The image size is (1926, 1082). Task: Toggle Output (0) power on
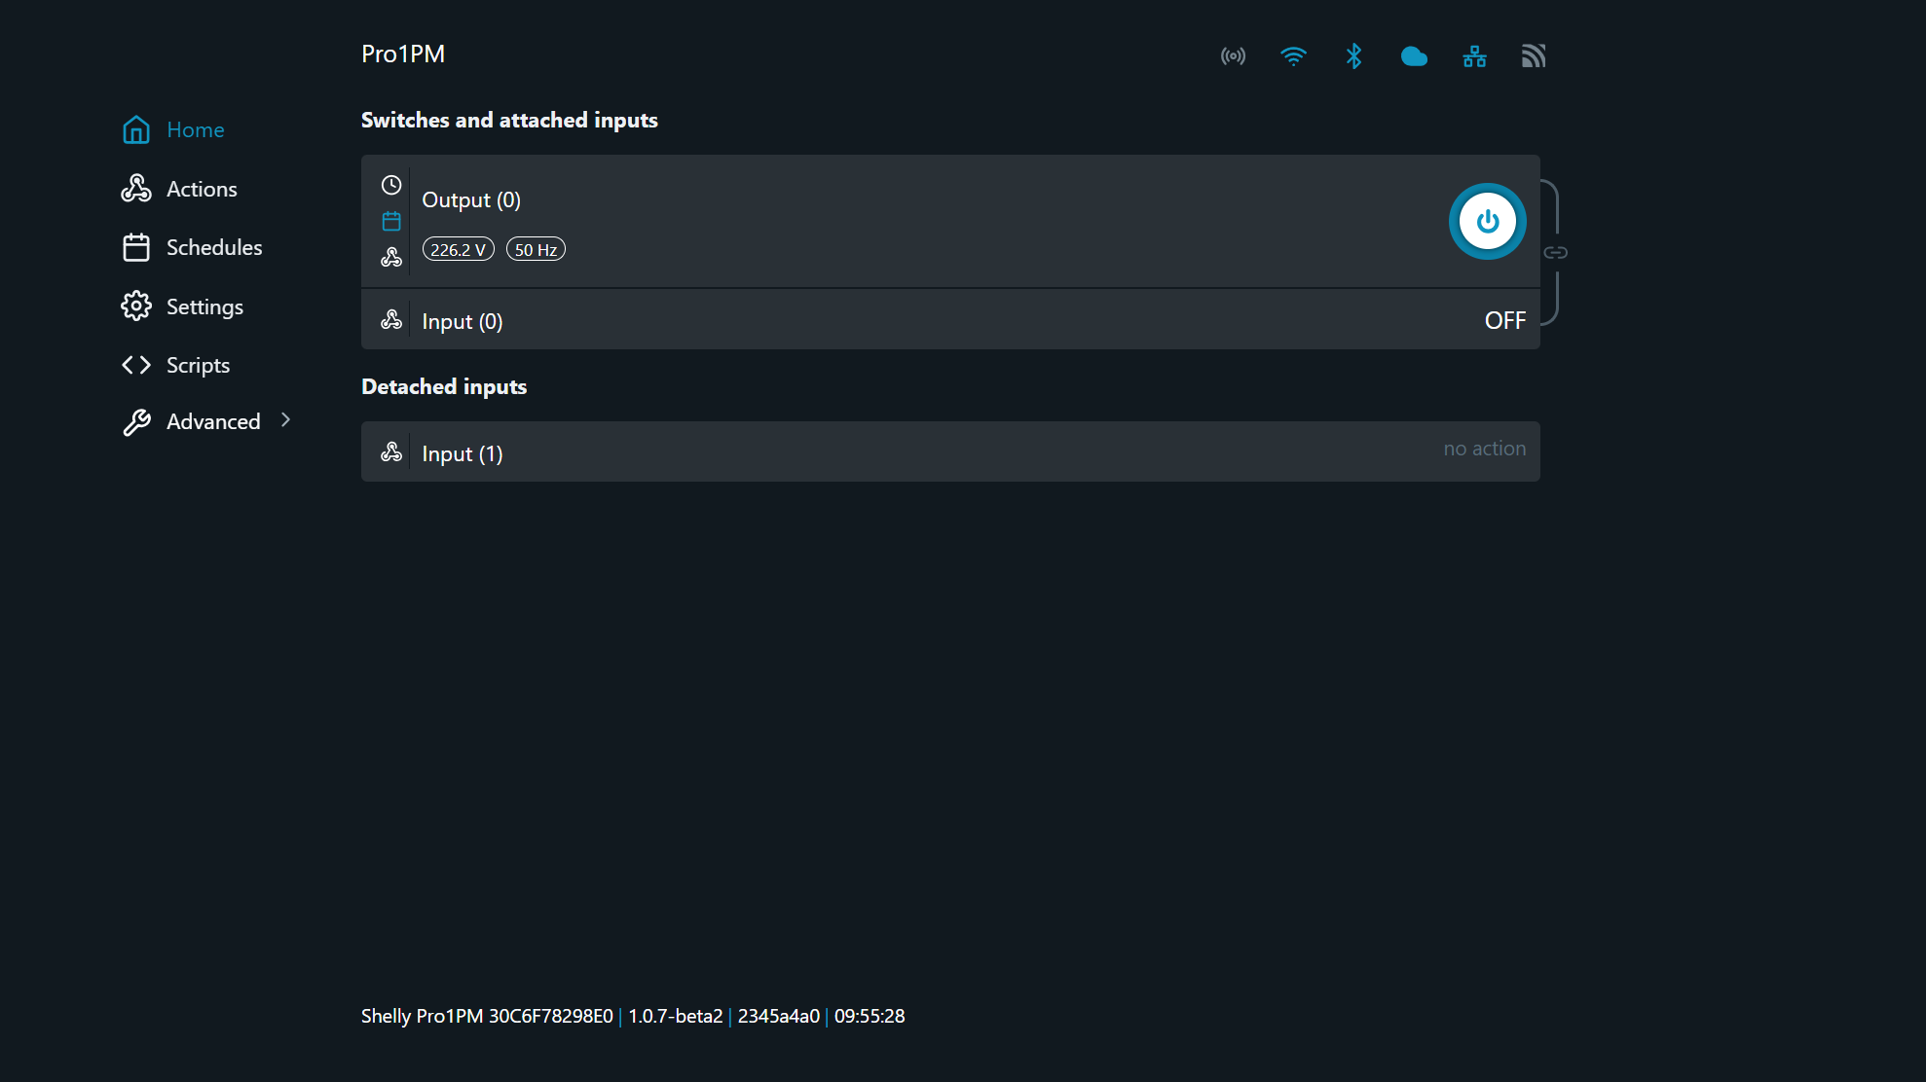click(x=1487, y=221)
